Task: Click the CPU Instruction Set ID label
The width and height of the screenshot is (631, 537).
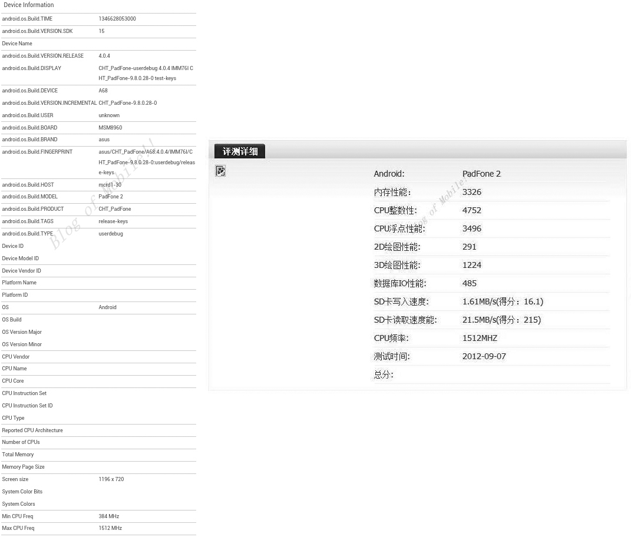Action: tap(27, 406)
